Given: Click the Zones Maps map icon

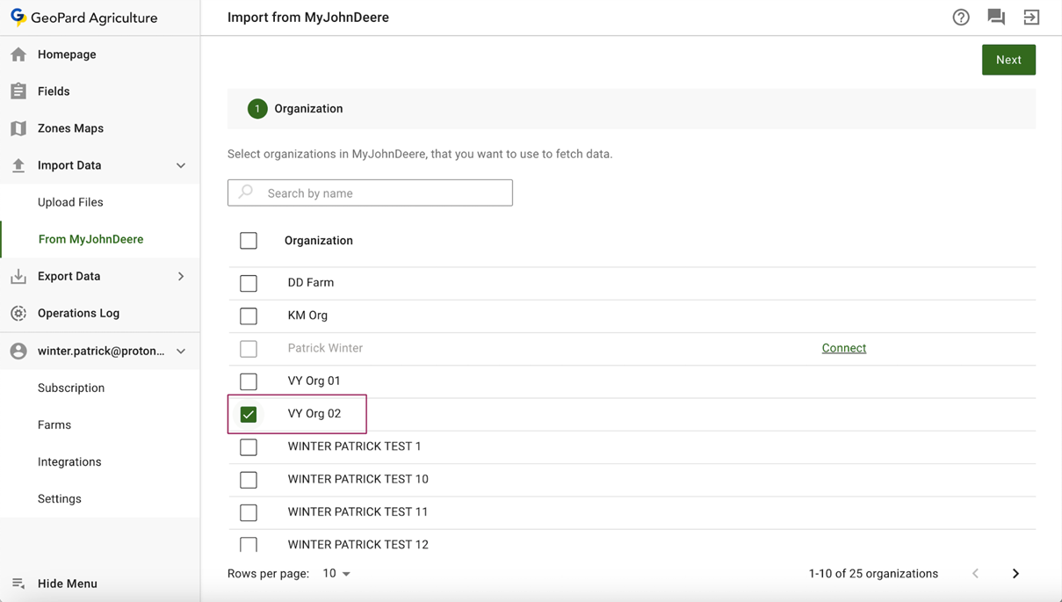Looking at the screenshot, I should click(18, 128).
